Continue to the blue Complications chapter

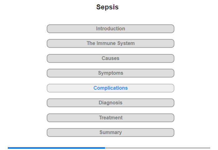(x=111, y=88)
